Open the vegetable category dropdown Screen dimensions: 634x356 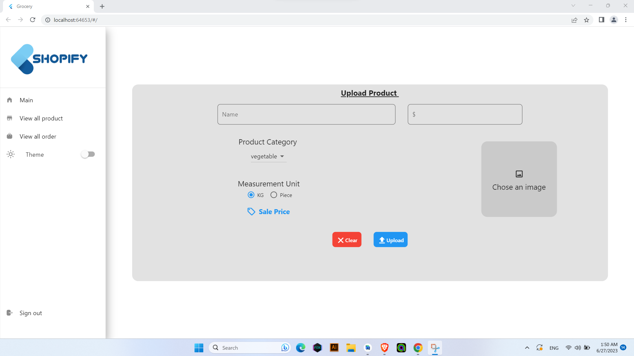(x=268, y=156)
